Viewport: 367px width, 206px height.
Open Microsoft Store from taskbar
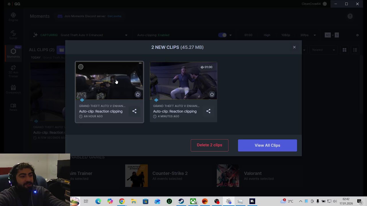145,201
